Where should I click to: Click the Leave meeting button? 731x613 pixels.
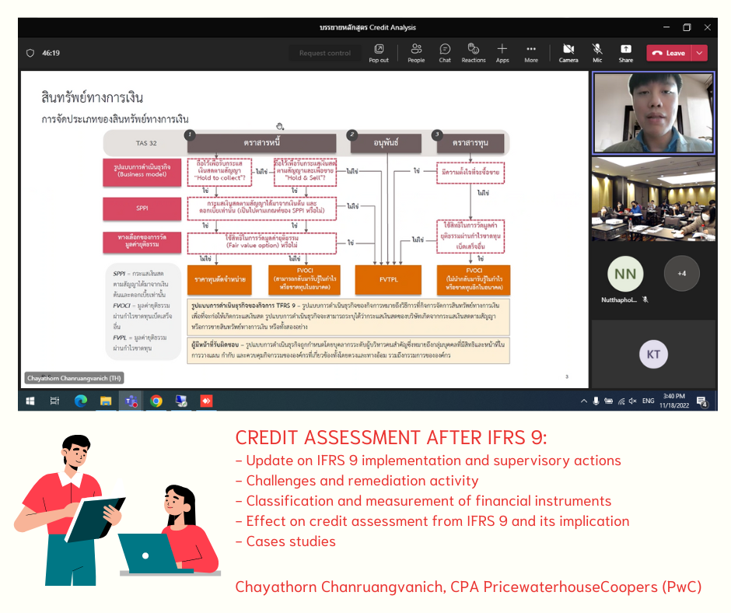pyautogui.click(x=668, y=53)
